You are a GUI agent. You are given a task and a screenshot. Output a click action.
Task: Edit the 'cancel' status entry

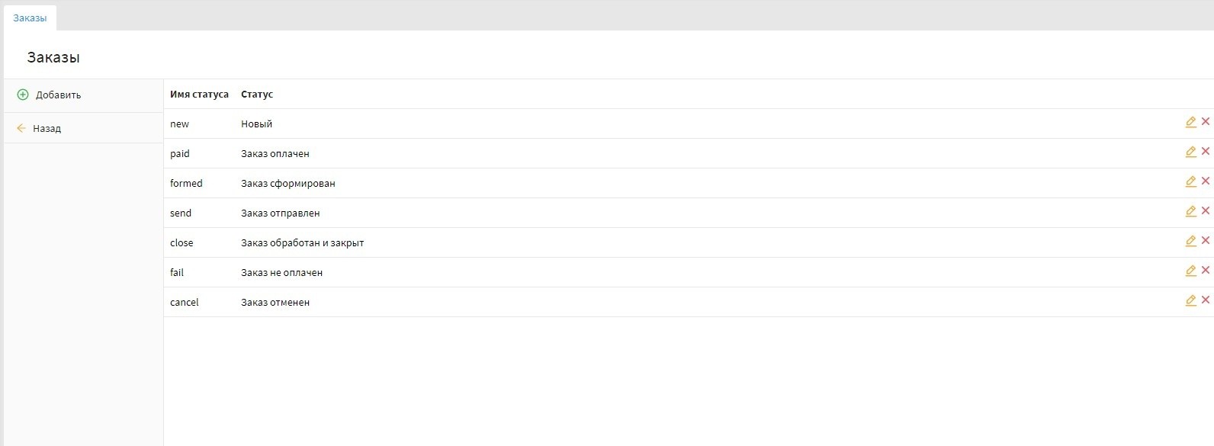point(1190,300)
